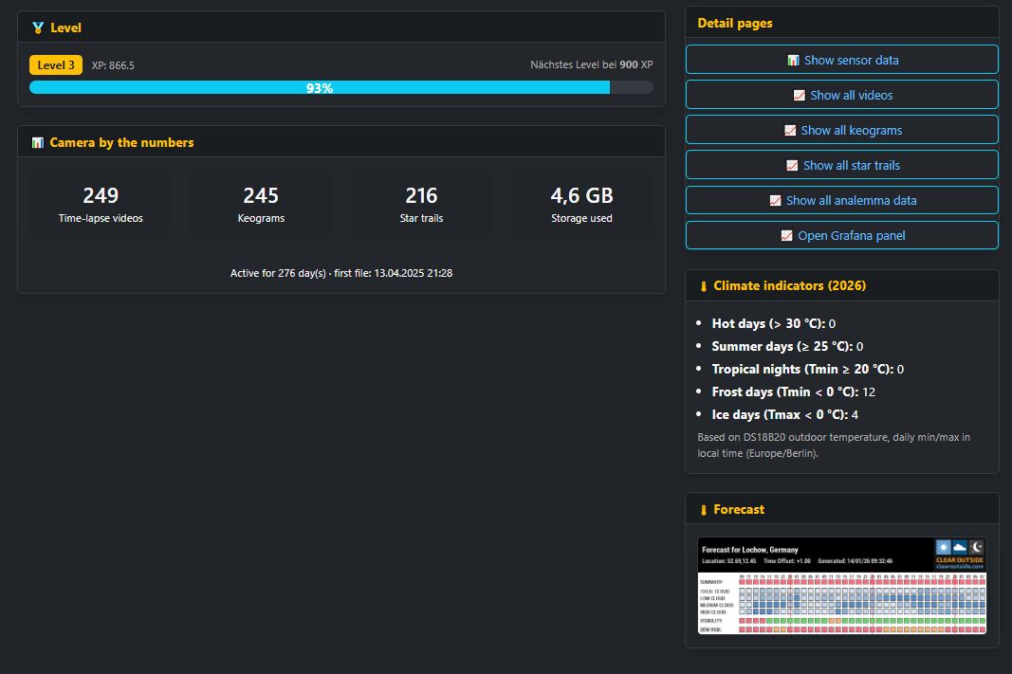
Task: Click thermometer icon next to Climate indicators
Action: point(703,286)
